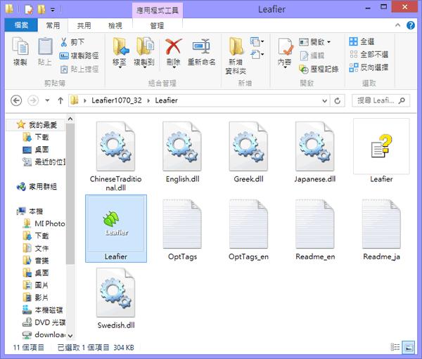The height and width of the screenshot is (359, 422).
Task: Click the Application Tools (應用程式工具) header
Action: pos(158,11)
